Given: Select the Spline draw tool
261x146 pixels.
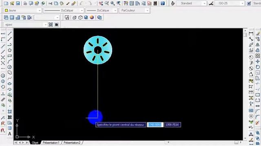Looking at the screenshot, I should click(10, 78).
